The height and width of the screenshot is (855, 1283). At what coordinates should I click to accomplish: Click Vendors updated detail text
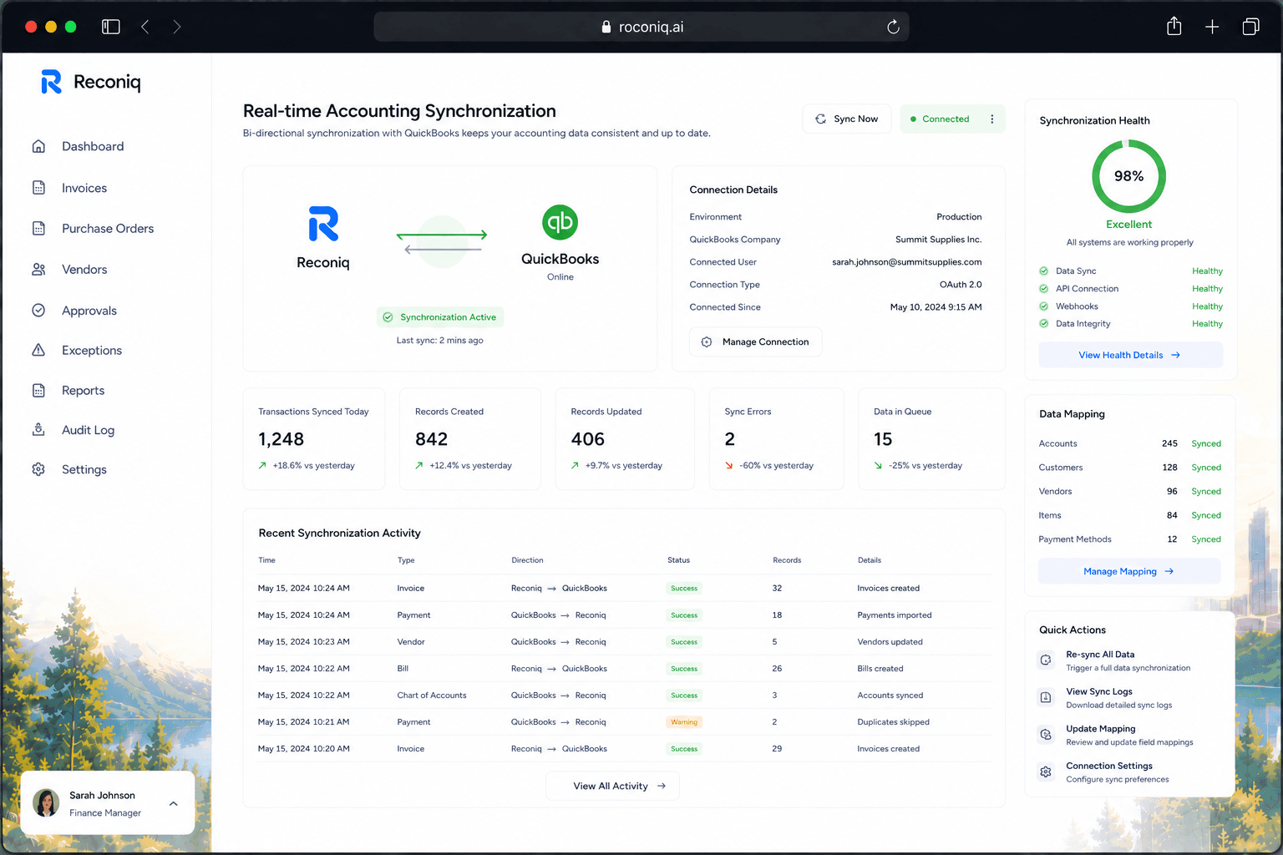pos(890,642)
